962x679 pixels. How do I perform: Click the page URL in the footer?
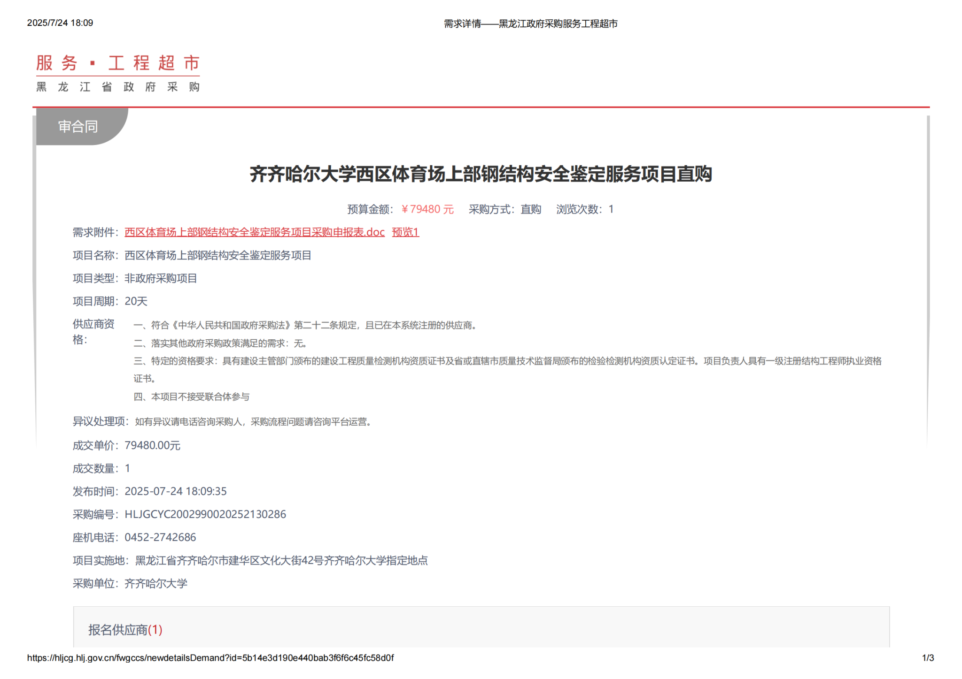210,658
